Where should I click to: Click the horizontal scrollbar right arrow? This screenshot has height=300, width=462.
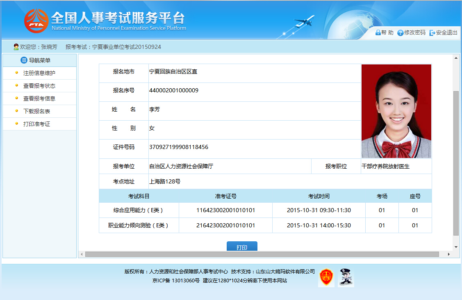(448, 254)
